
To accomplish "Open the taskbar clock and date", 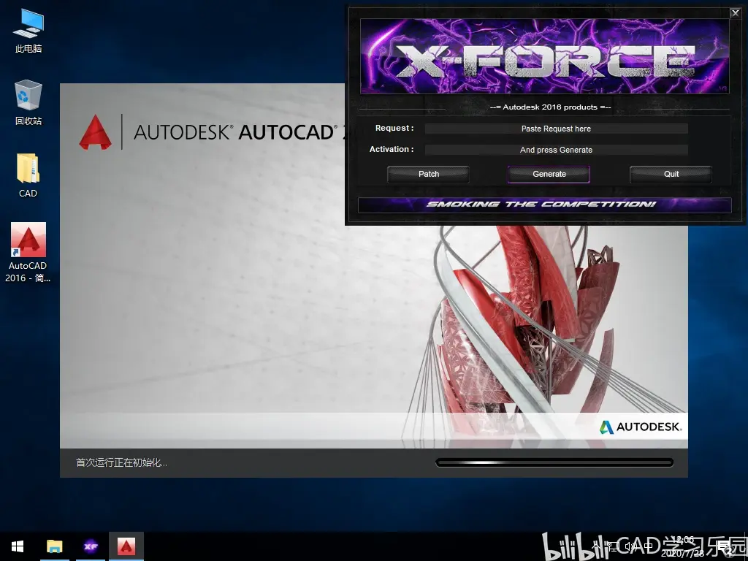I will (683, 546).
